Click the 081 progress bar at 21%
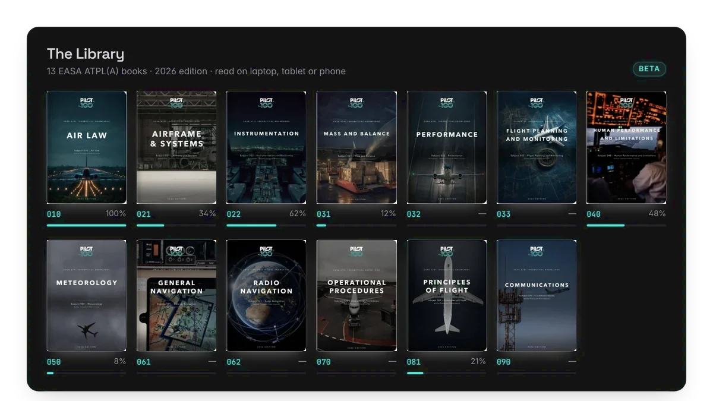This screenshot has height=401, width=713. click(446, 373)
